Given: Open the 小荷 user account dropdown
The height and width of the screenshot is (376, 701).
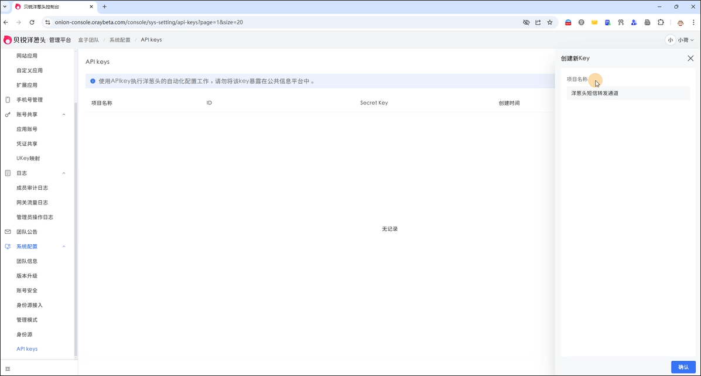Looking at the screenshot, I should click(680, 40).
